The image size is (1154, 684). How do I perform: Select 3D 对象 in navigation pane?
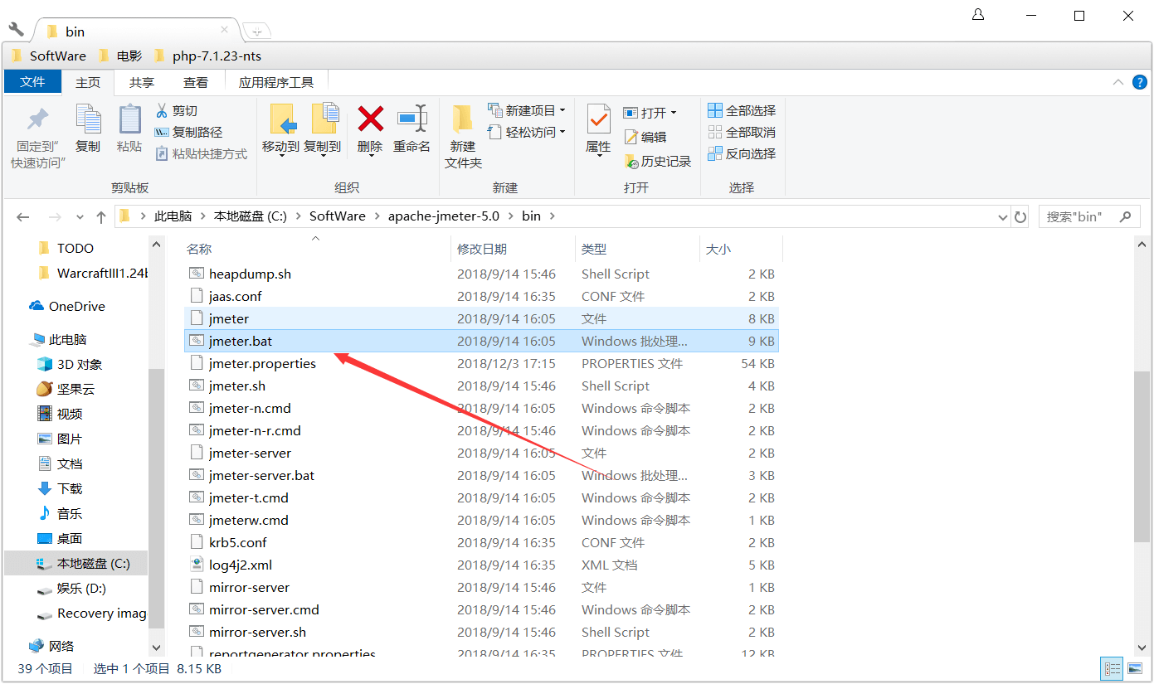pos(71,364)
